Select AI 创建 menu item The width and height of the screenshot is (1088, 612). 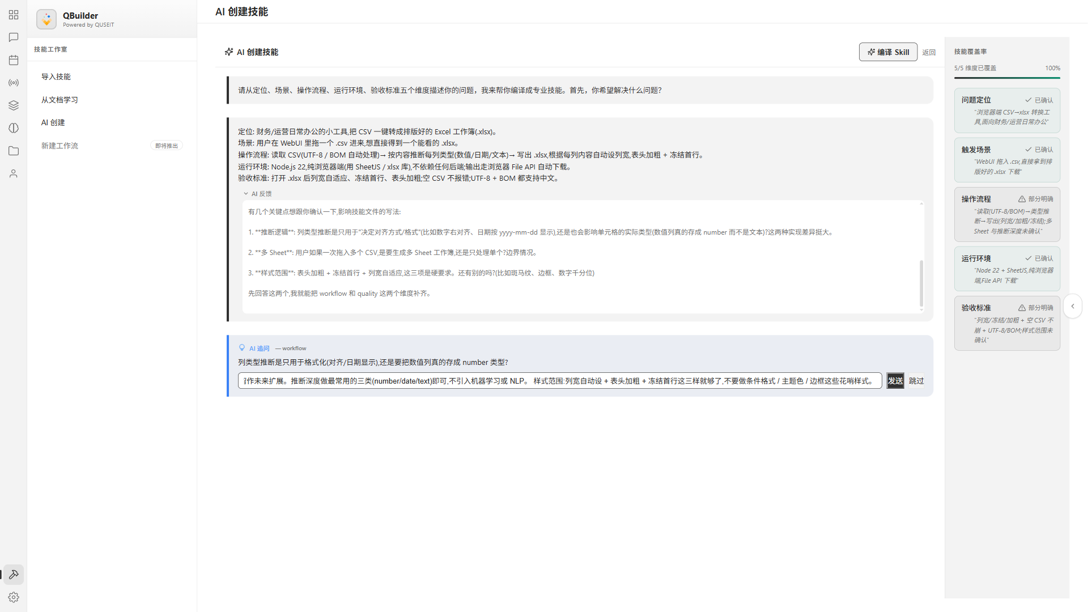coord(112,122)
